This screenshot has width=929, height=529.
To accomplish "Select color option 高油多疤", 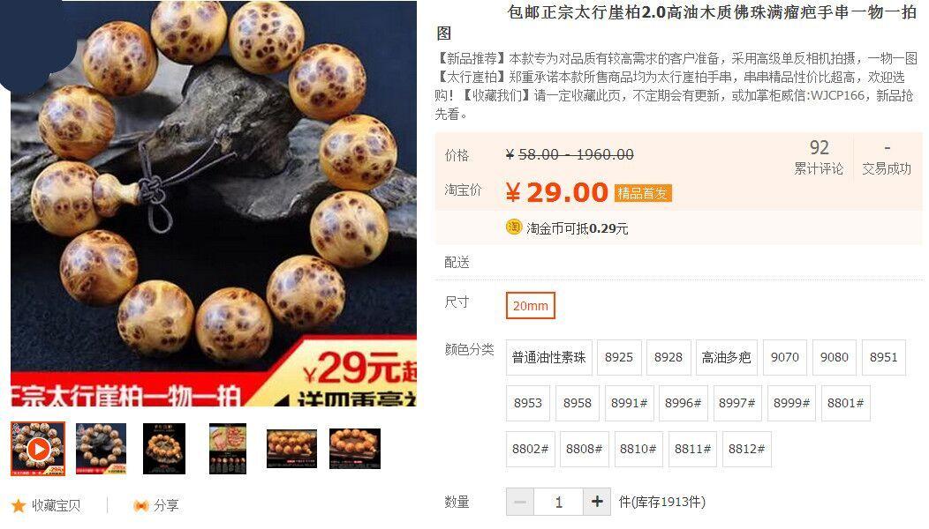I will tap(727, 357).
